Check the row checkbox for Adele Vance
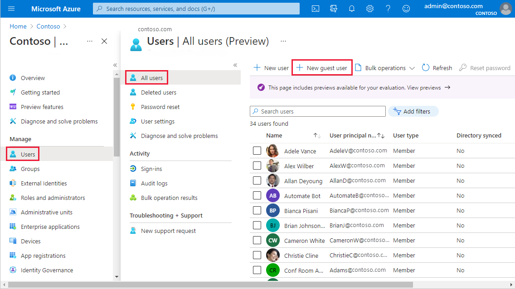Screen dimensions: 515x289 pyautogui.click(x=257, y=150)
